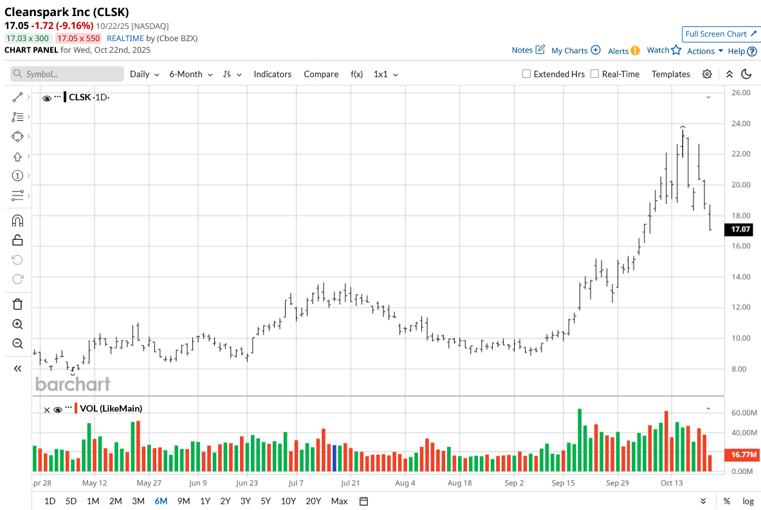Open Full Screen Chart

pos(720,34)
